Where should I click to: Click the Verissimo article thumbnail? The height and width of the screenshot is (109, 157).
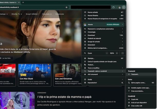pyautogui.click(x=17, y=101)
